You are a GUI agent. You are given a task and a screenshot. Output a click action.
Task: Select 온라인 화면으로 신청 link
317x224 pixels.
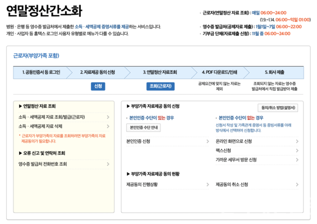click(257, 141)
